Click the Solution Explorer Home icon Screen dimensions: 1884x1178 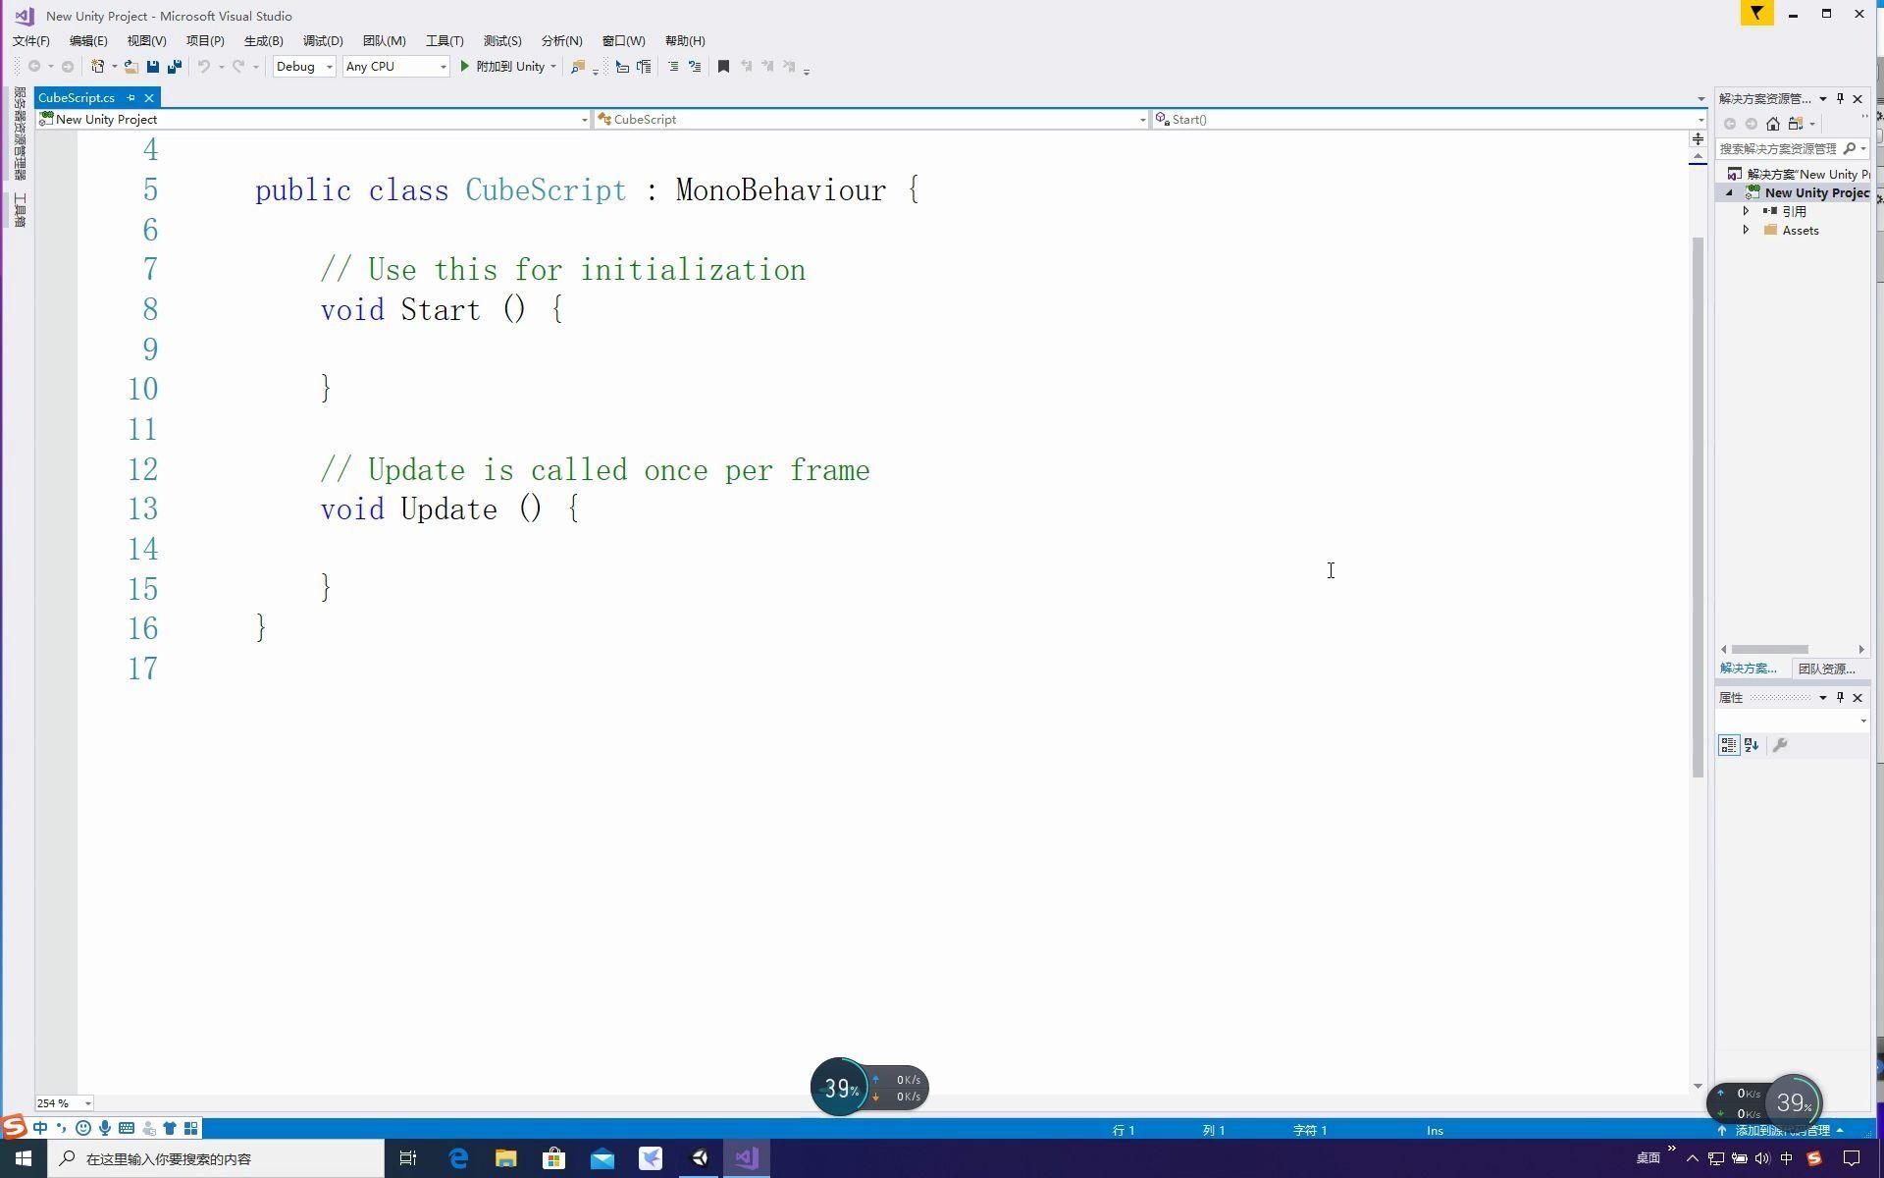point(1772,124)
